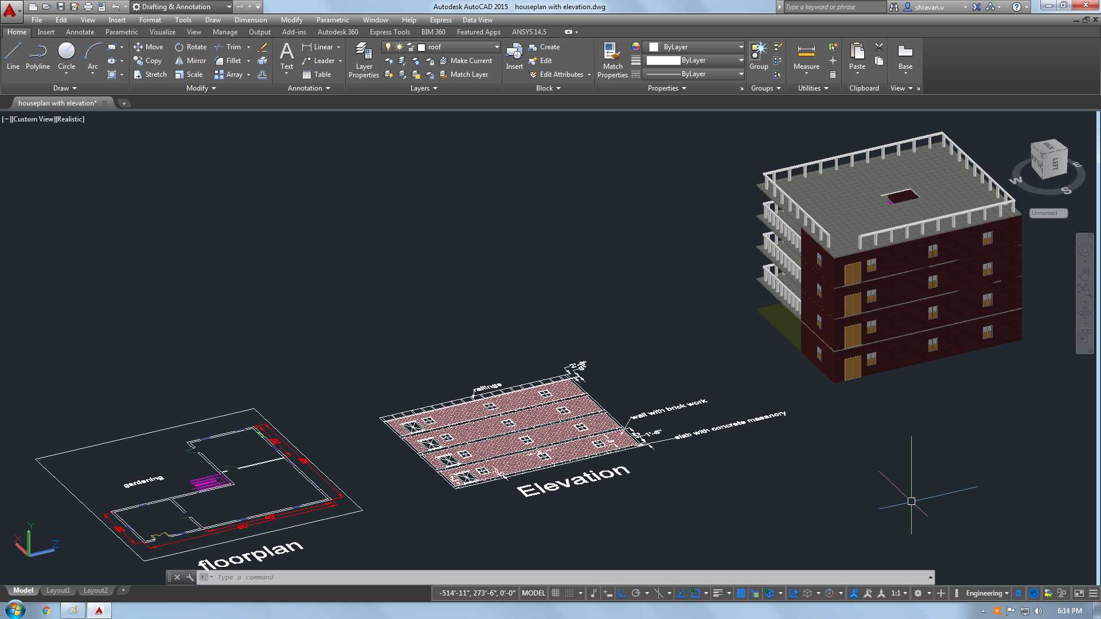Toggle snap mode in status bar

569,593
